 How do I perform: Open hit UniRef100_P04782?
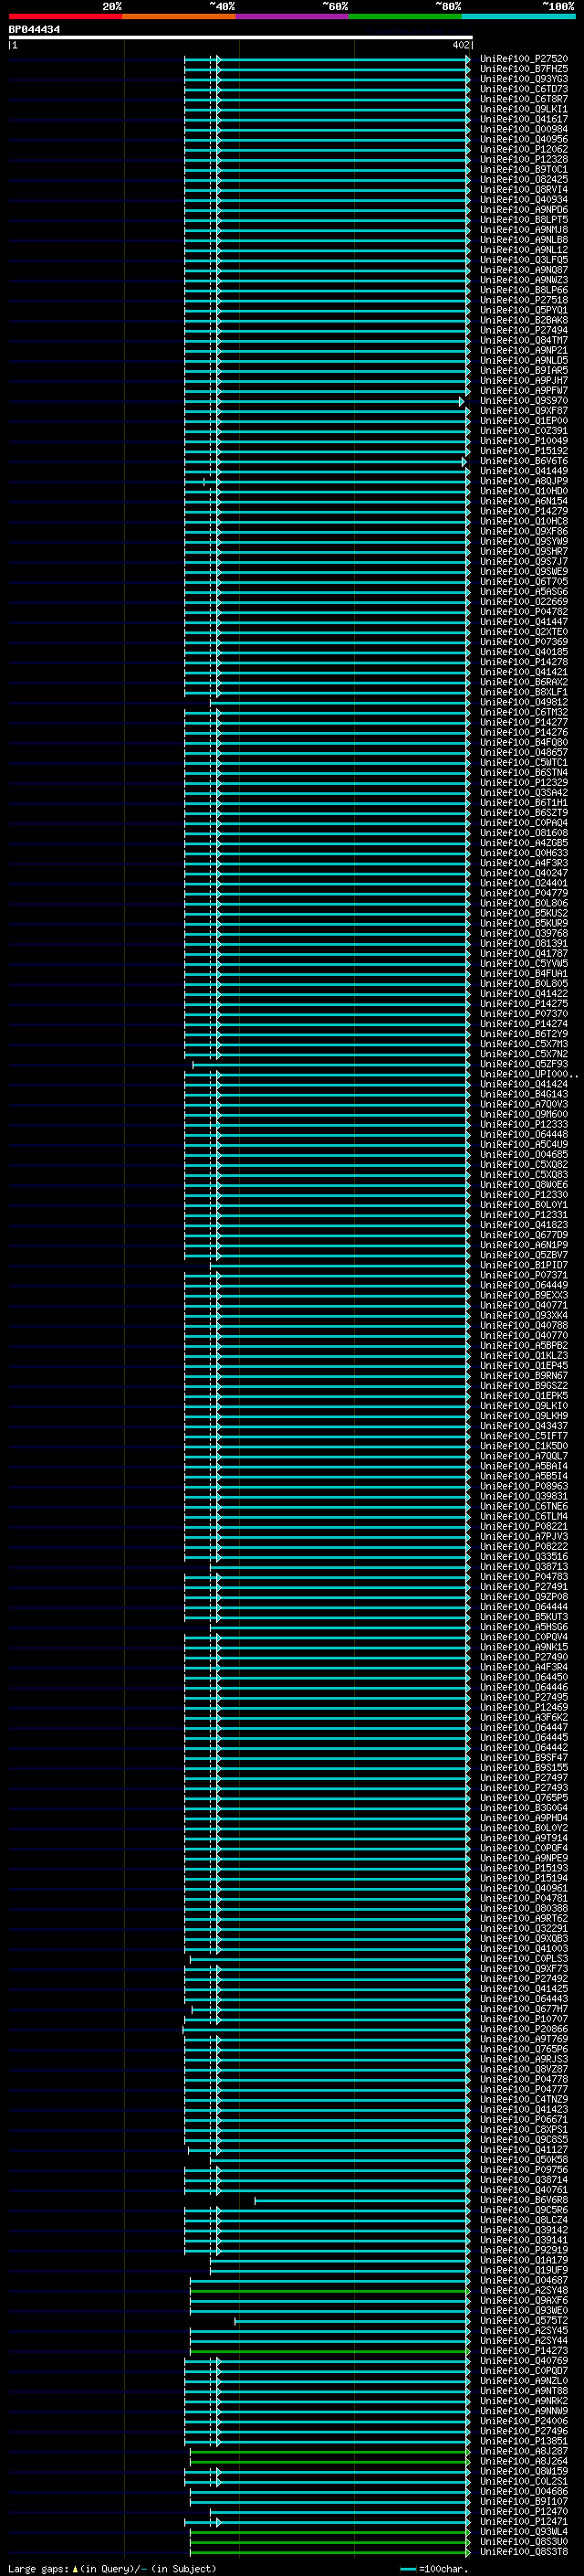pyautogui.click(x=524, y=612)
